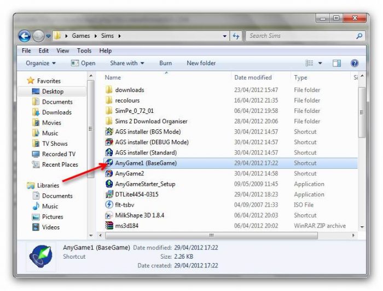
Task: Open the Edit menu
Action: tap(43, 50)
